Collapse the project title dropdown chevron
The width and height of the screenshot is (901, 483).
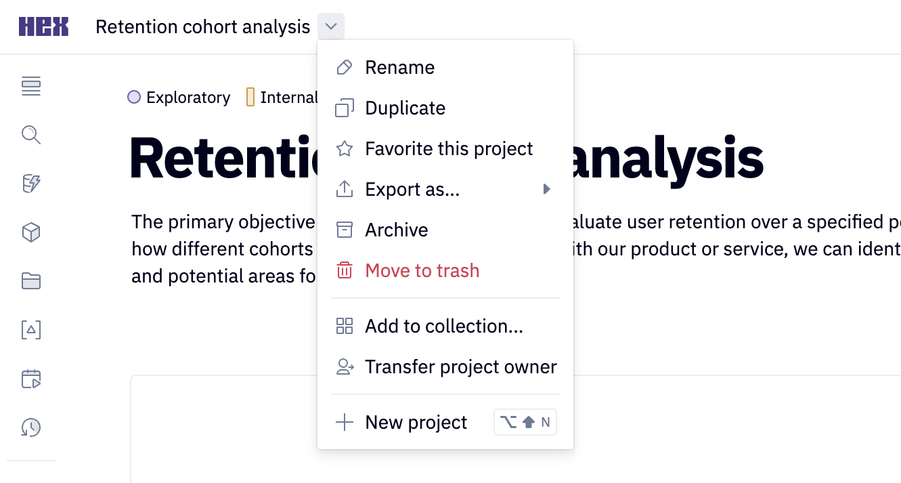(330, 26)
